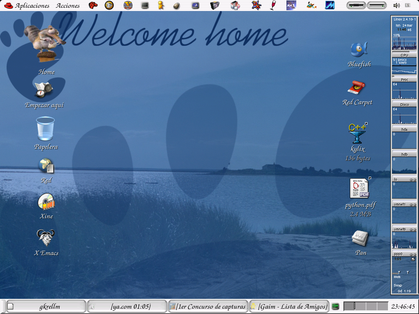
Task: Launch the Wine glass icon
Action: 273,5
